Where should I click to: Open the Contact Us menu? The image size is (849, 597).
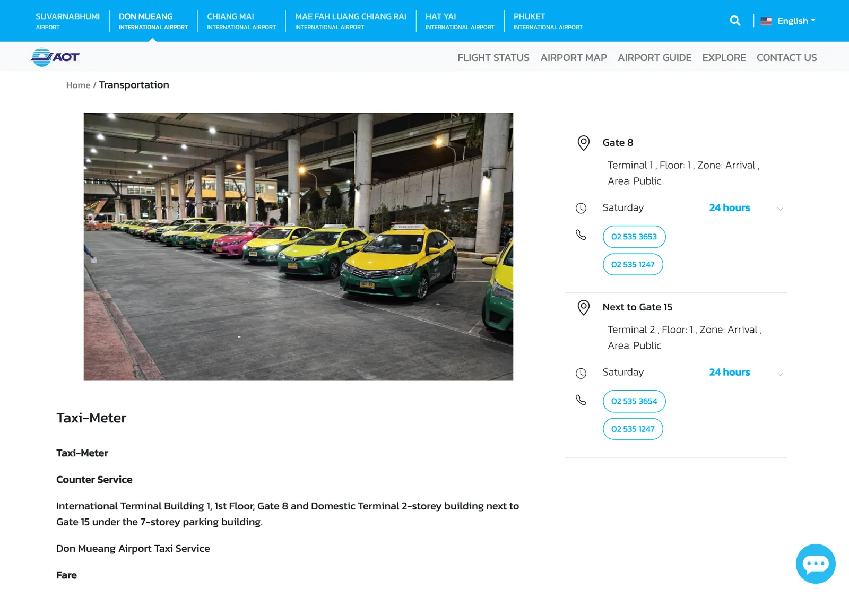click(786, 57)
